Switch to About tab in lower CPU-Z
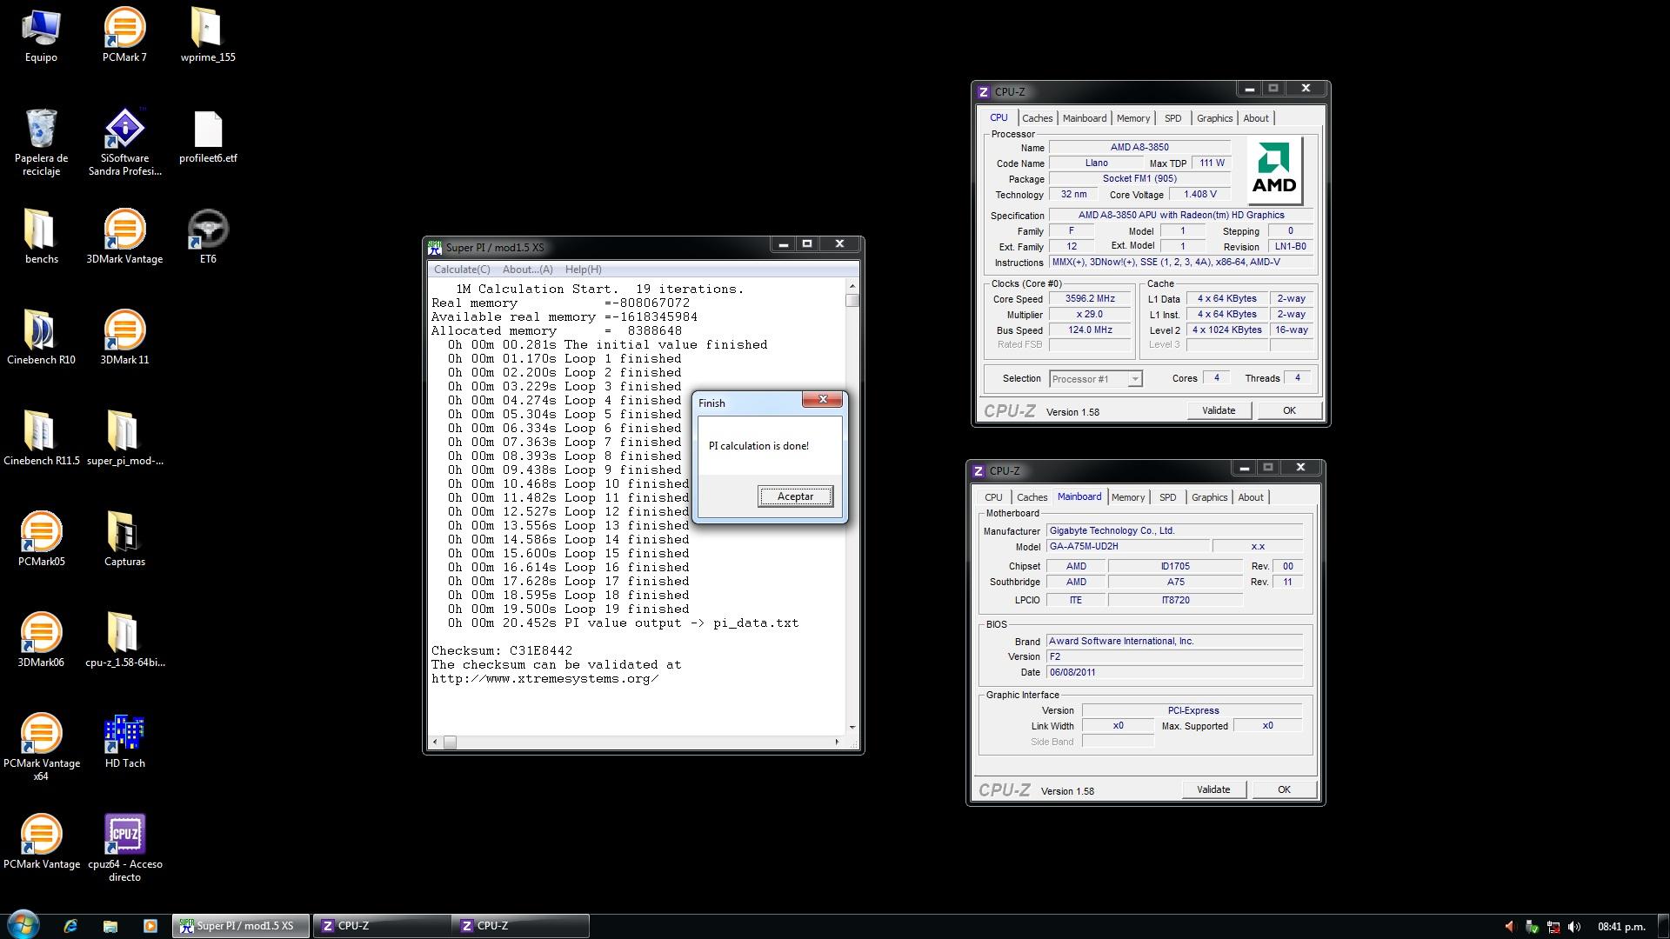1670x939 pixels. pos(1250,497)
